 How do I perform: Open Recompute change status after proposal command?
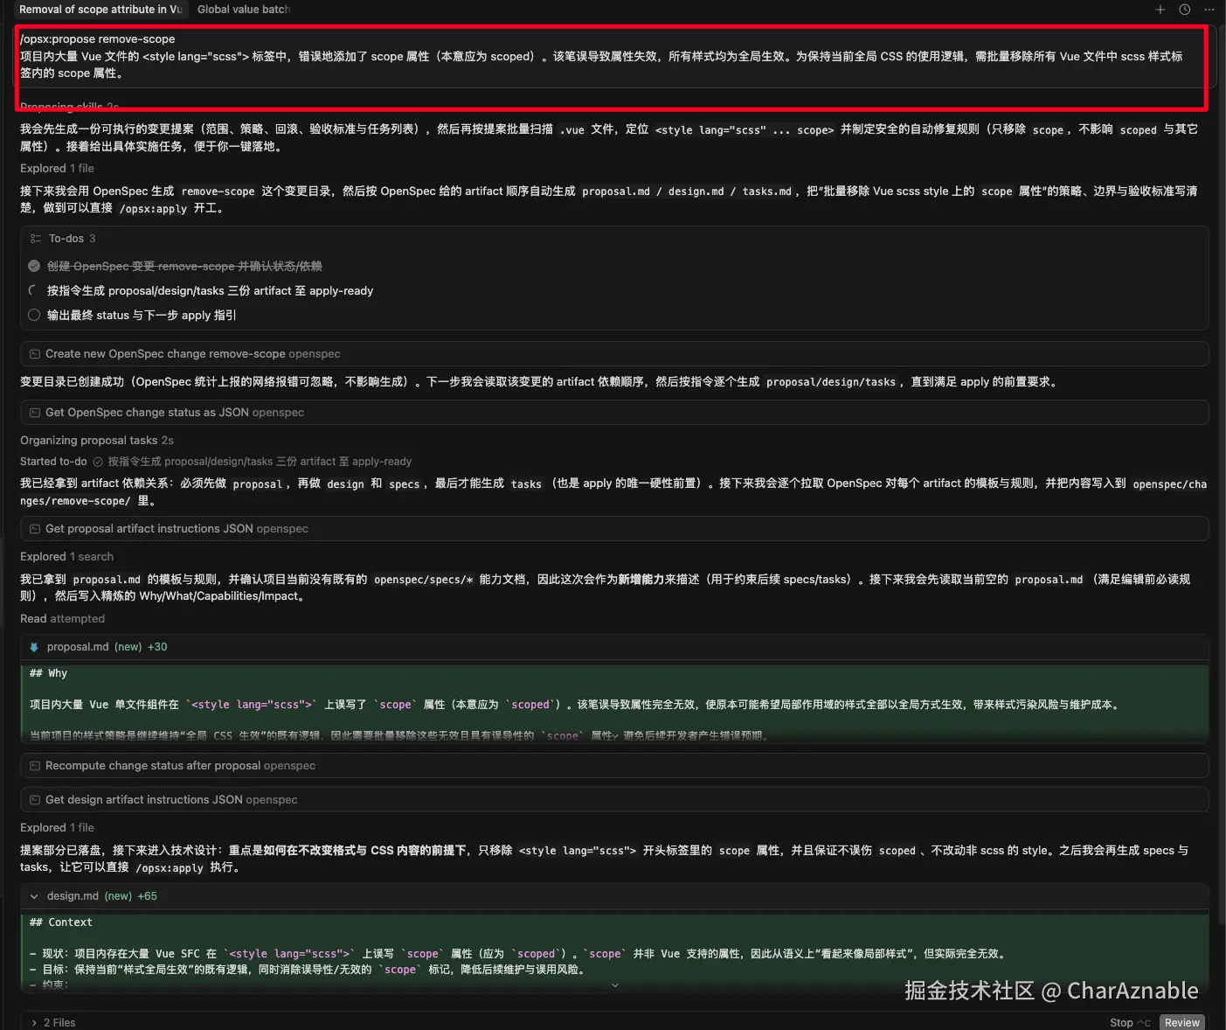614,766
